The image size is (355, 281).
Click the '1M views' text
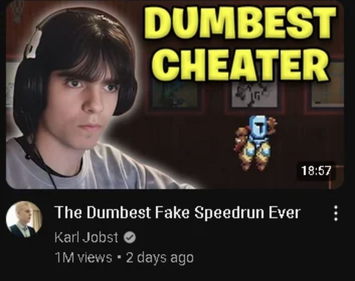click(x=83, y=258)
